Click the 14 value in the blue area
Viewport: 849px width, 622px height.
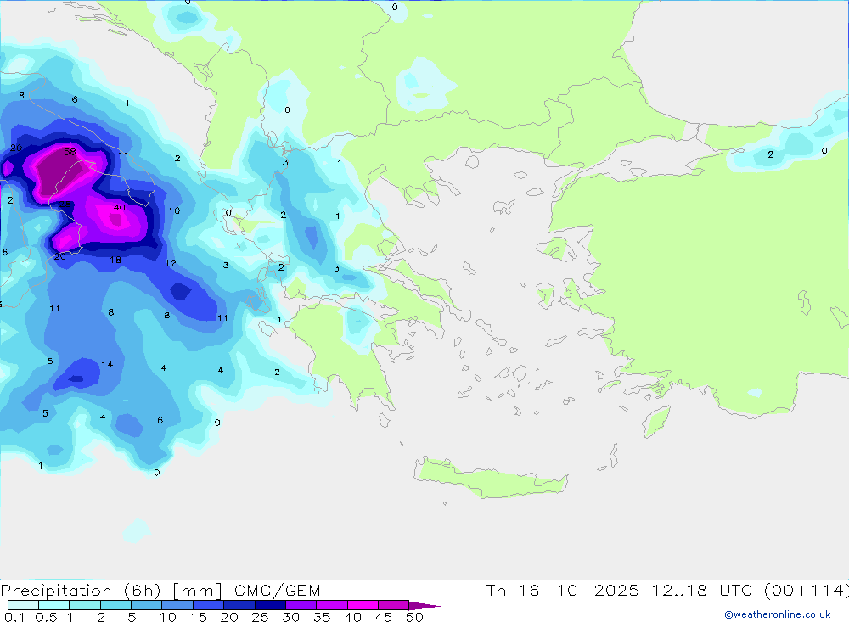pyautogui.click(x=107, y=364)
